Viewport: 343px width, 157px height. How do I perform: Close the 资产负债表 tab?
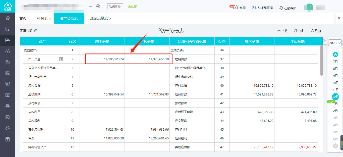80,19
